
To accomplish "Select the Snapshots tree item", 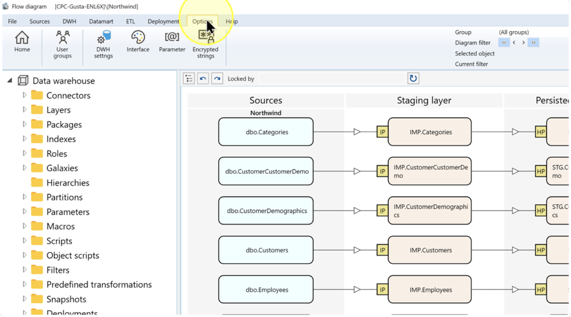I will tap(66, 299).
